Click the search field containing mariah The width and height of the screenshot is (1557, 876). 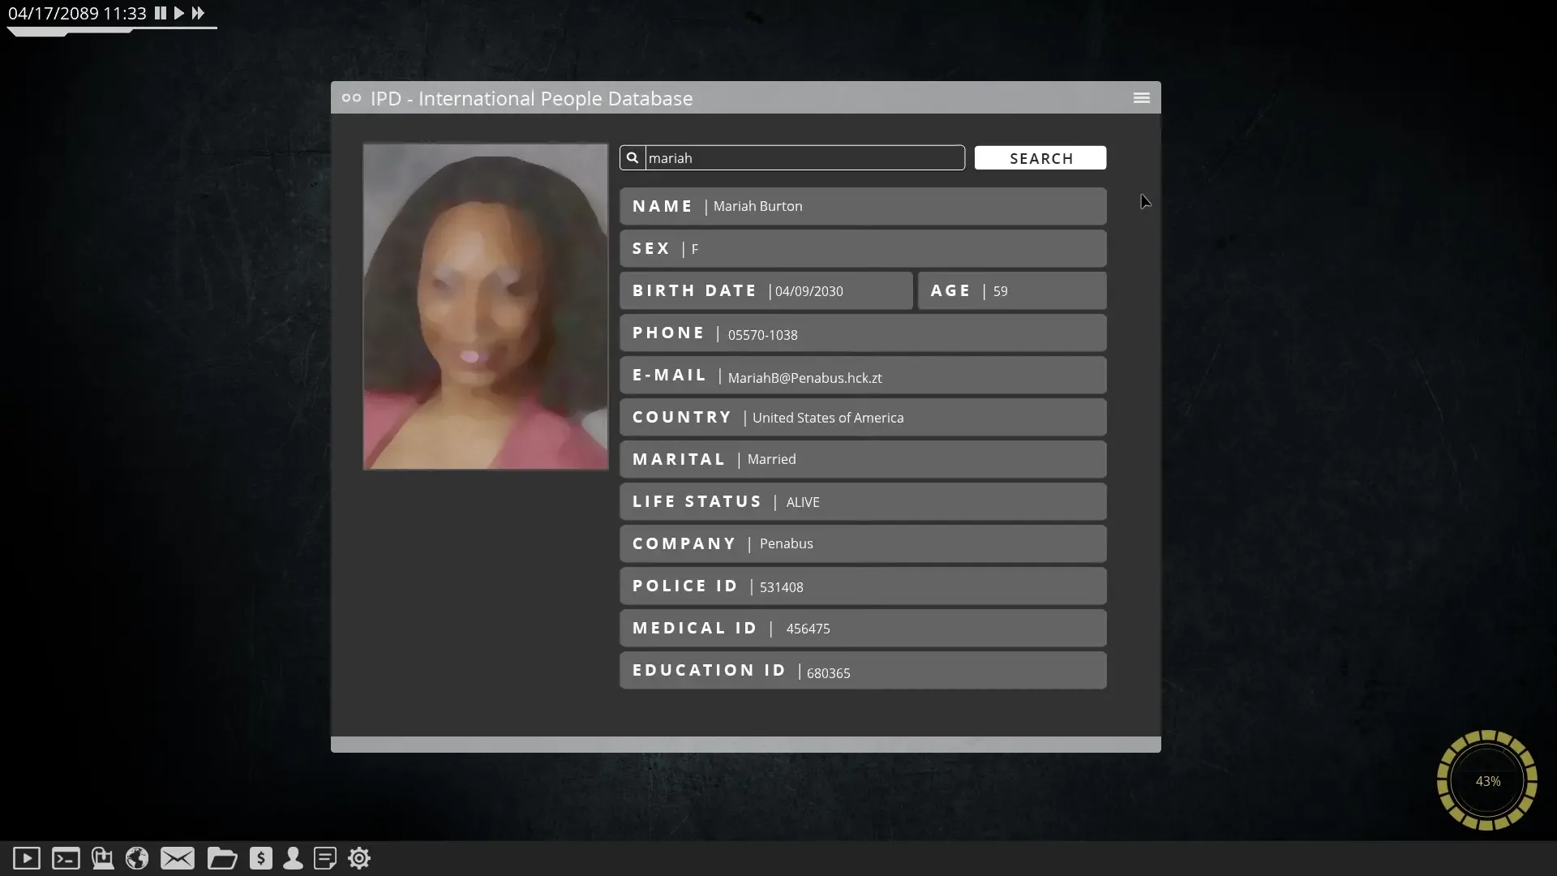(803, 158)
